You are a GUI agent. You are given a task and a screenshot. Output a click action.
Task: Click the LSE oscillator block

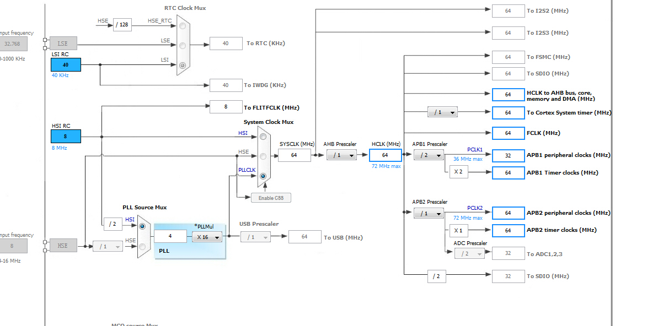pyautogui.click(x=63, y=44)
